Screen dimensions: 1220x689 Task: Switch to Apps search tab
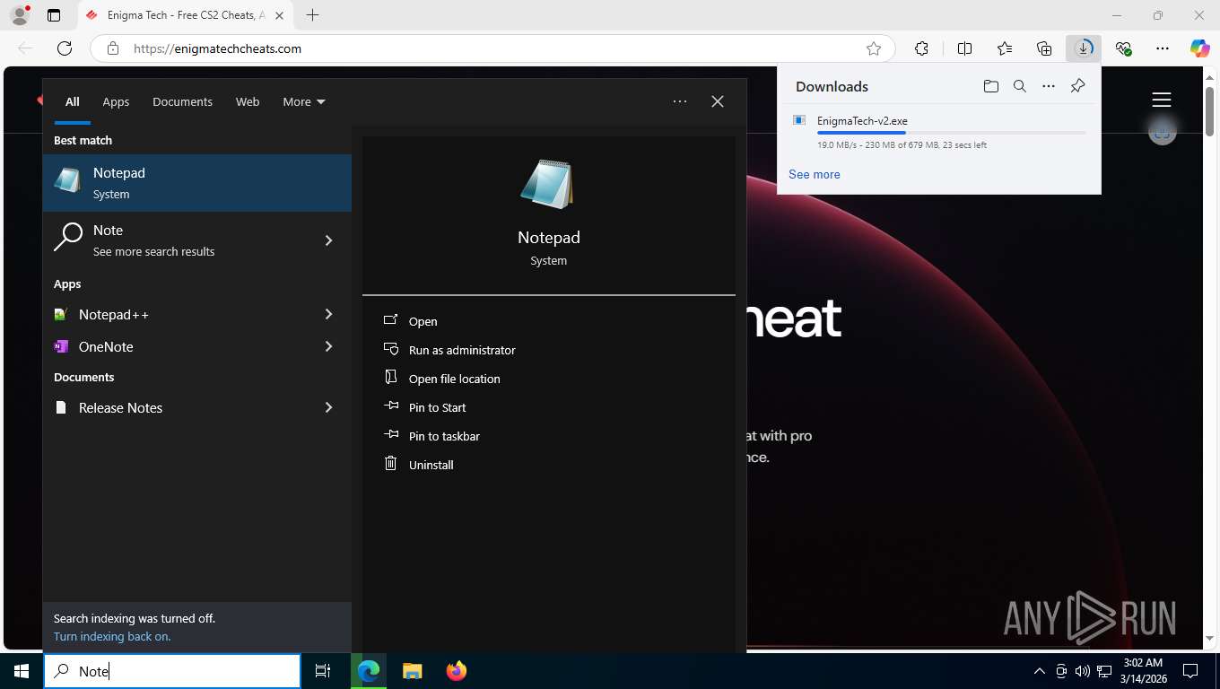point(116,101)
